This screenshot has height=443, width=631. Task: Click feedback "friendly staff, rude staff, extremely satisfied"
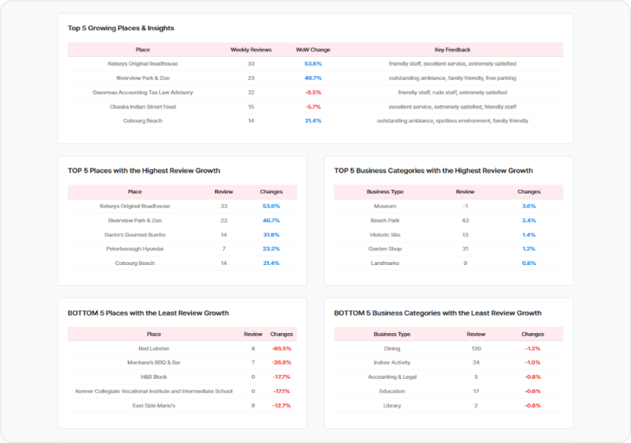452,92
